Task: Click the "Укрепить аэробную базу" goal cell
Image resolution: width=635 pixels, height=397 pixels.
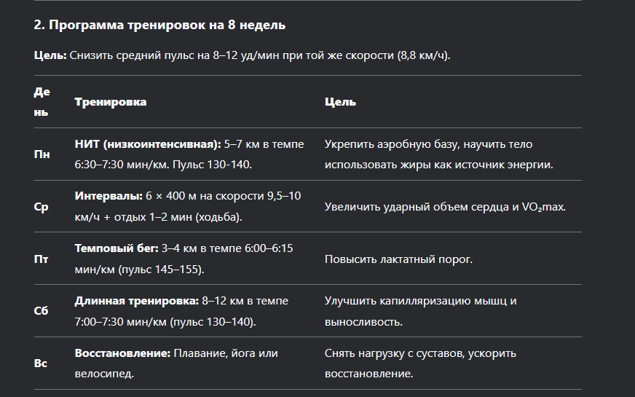Action: coord(438,154)
